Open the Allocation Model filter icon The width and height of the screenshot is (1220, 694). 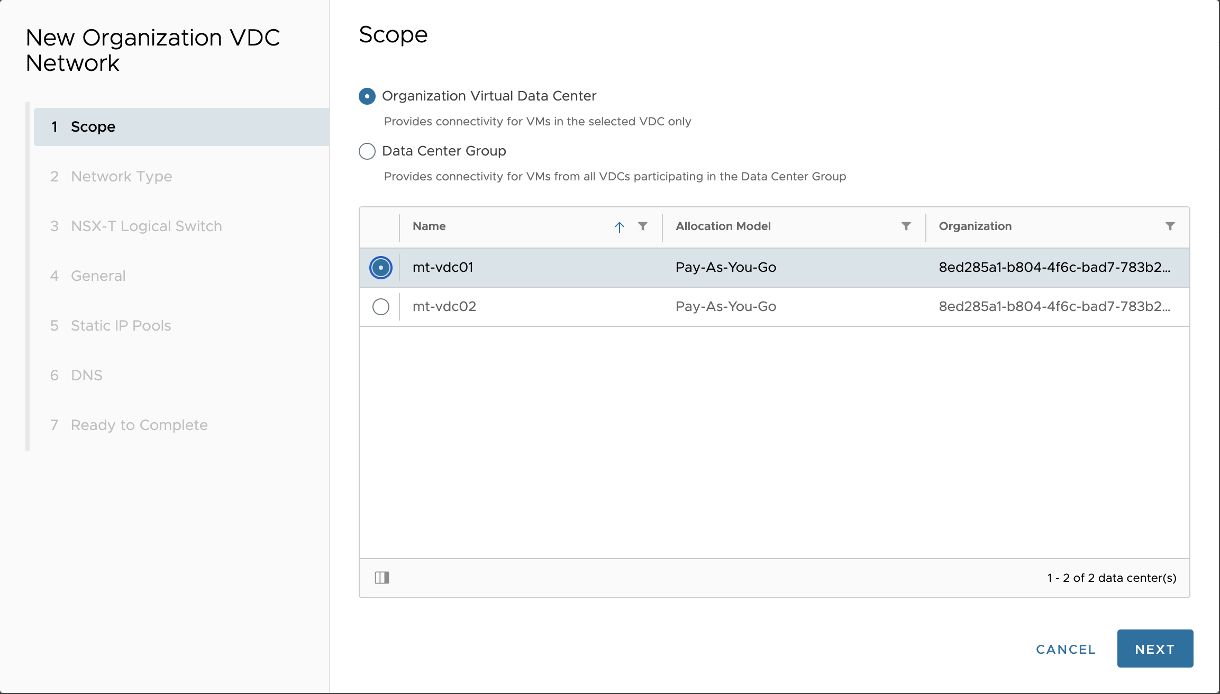point(906,226)
